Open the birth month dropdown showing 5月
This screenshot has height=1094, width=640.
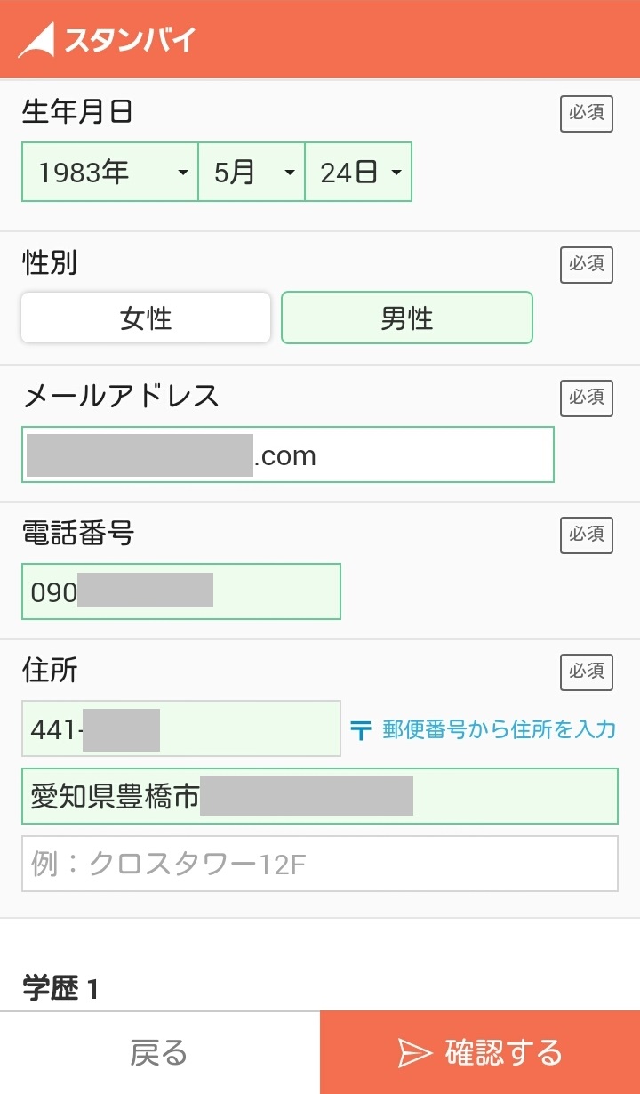pos(252,172)
